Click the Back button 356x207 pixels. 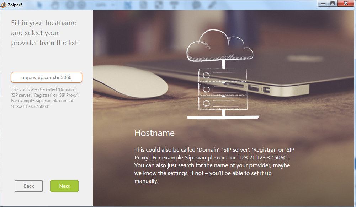tap(29, 186)
